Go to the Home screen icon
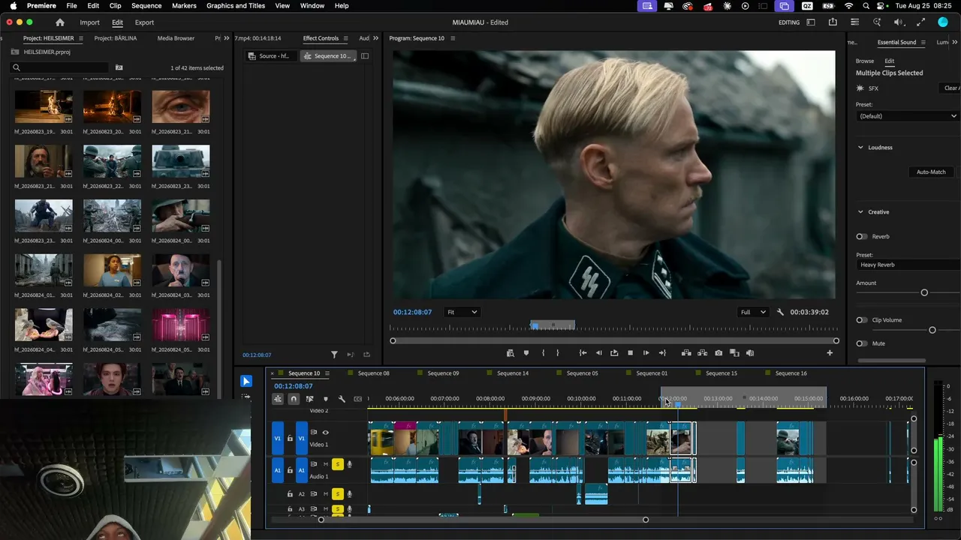The image size is (961, 540). (60, 22)
